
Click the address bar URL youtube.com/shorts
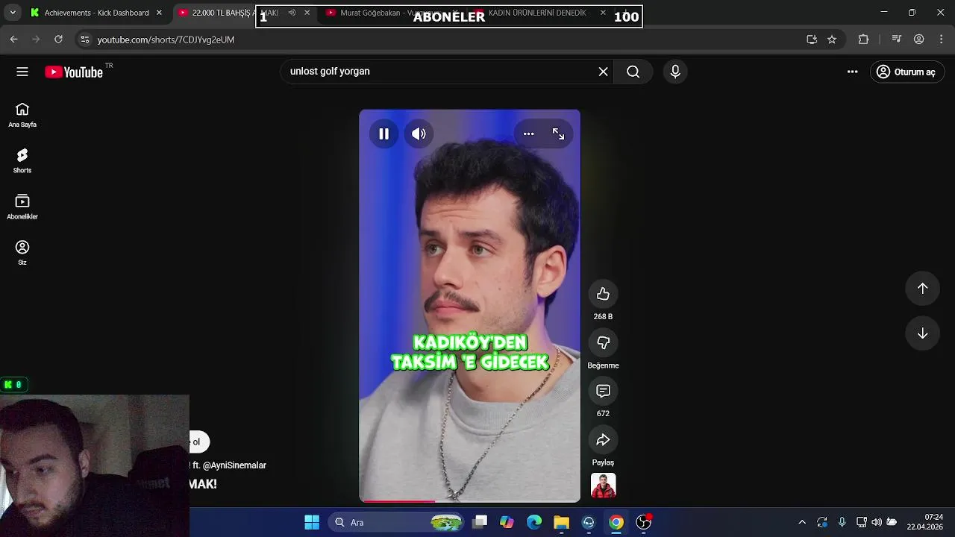[166, 40]
